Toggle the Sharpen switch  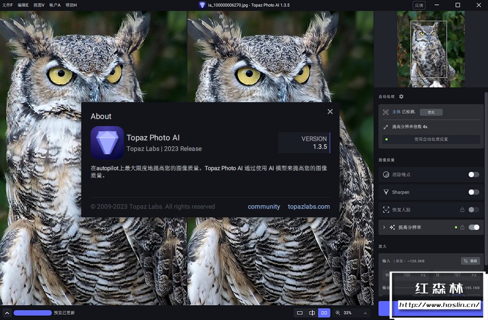coord(474,192)
